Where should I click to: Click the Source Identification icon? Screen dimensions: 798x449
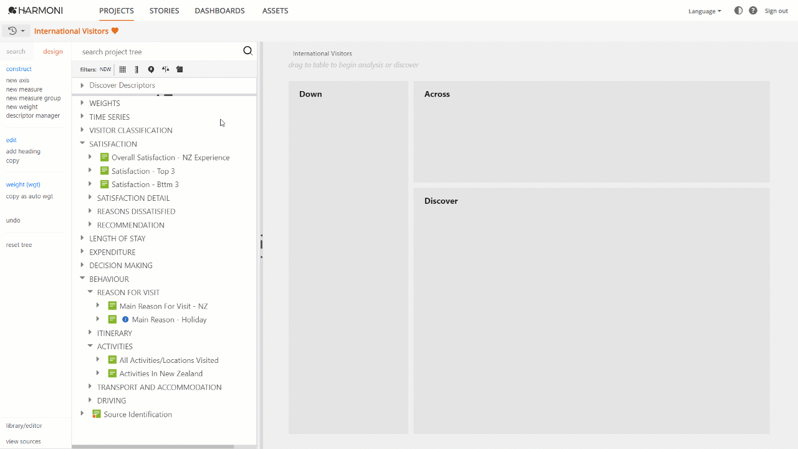click(x=97, y=414)
